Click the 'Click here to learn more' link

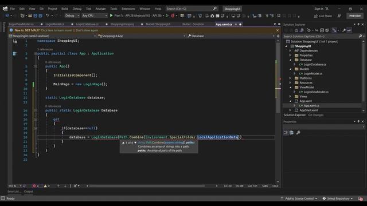56,30
